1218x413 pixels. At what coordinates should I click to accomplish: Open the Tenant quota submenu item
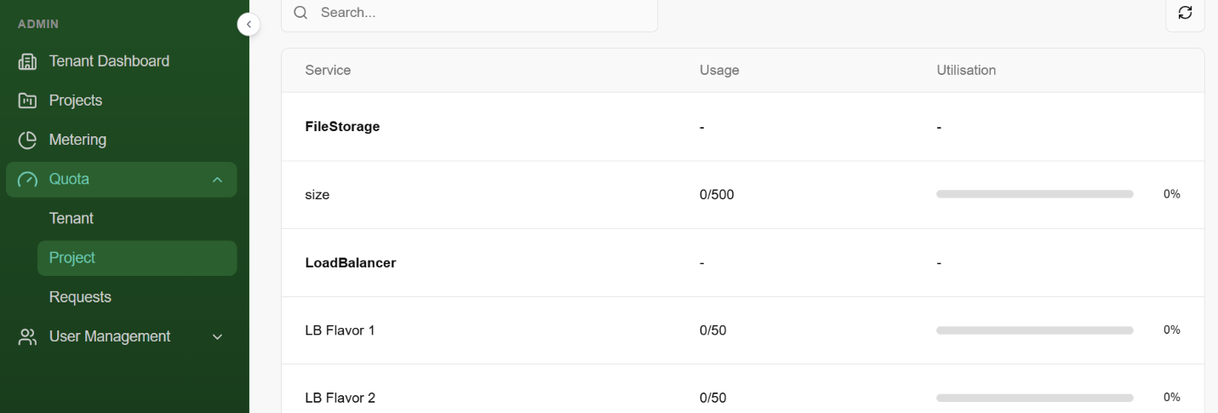point(71,218)
